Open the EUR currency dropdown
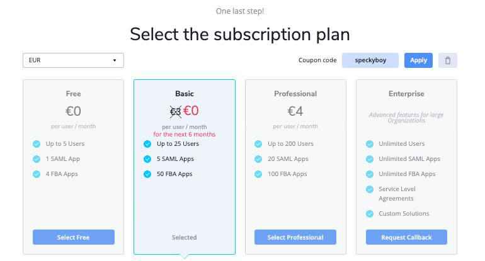The width and height of the screenshot is (485, 261). [73, 60]
